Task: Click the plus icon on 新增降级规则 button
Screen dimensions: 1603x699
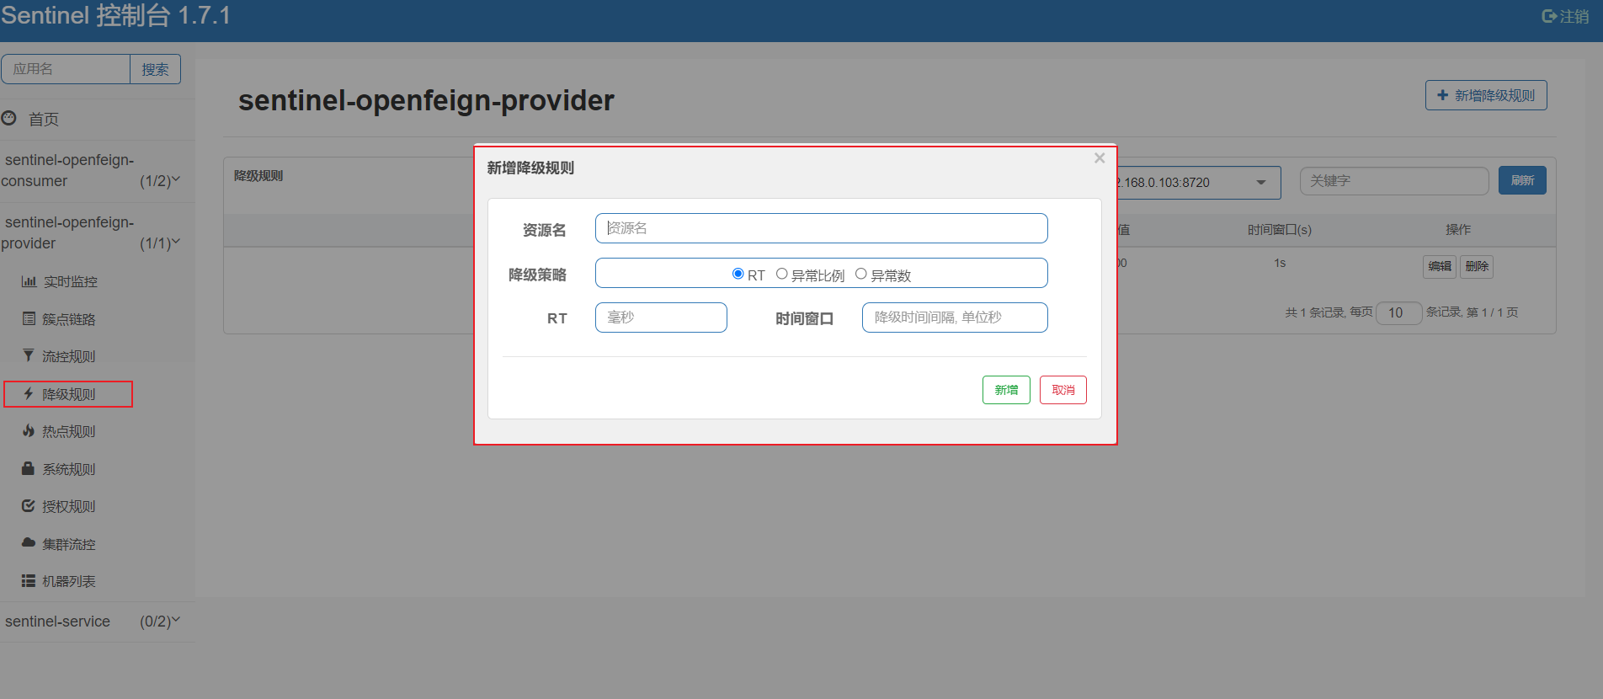Action: [1443, 95]
